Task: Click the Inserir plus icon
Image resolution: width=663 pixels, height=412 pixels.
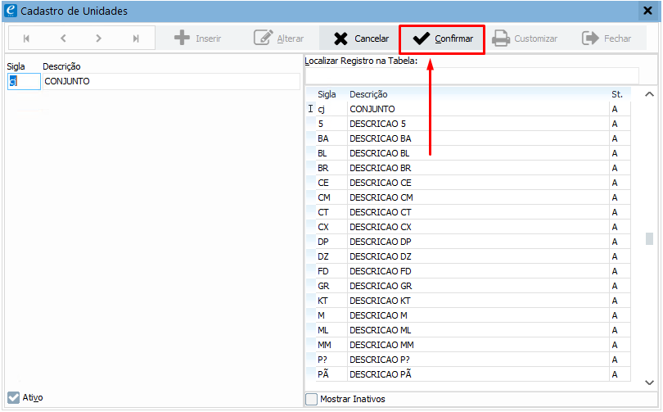Action: 182,38
